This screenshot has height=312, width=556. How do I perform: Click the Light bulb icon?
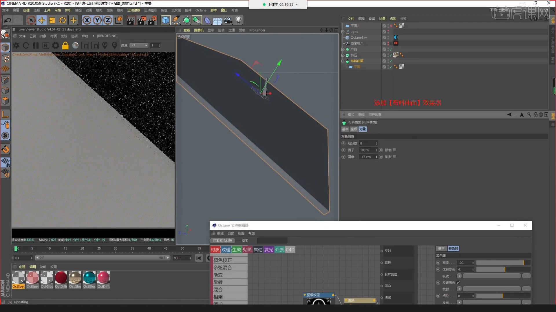238,20
